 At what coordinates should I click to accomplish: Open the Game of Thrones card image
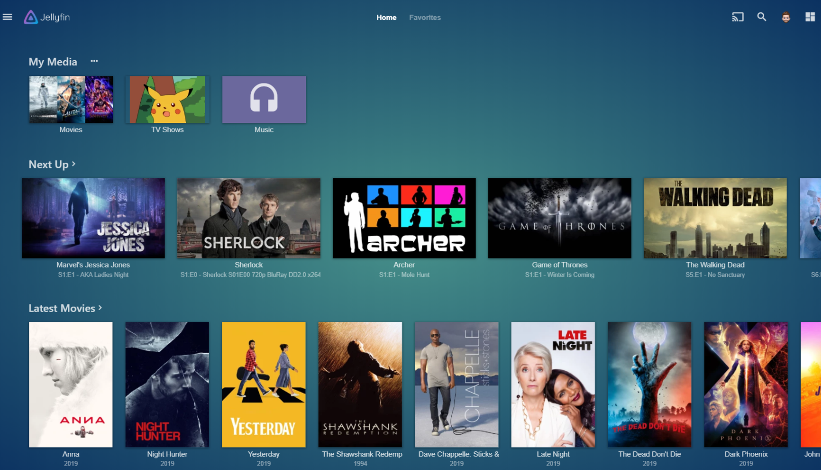560,218
